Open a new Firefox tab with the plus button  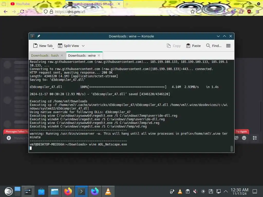(x=127, y=4)
